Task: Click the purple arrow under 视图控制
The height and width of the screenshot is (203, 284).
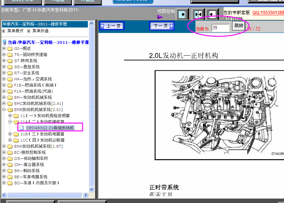Action: pyautogui.click(x=160, y=17)
